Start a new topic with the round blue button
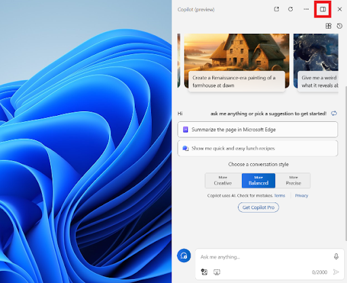The width and height of the screenshot is (347, 283). pyautogui.click(x=184, y=256)
